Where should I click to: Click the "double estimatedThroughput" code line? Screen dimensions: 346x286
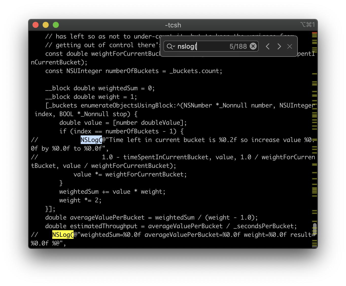click(171, 226)
